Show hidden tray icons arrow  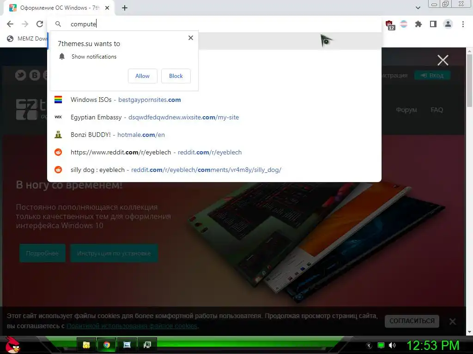point(369,345)
